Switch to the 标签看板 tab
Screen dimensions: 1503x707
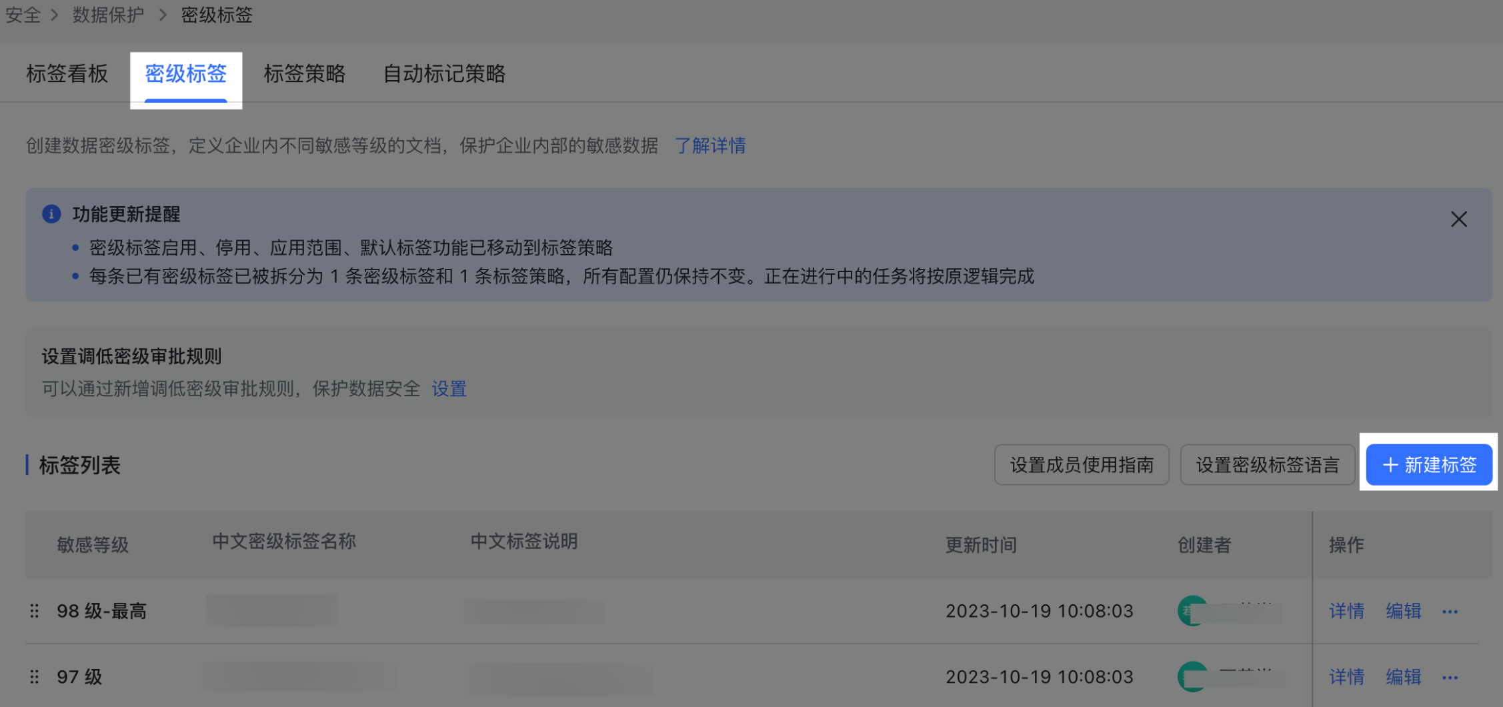click(67, 74)
